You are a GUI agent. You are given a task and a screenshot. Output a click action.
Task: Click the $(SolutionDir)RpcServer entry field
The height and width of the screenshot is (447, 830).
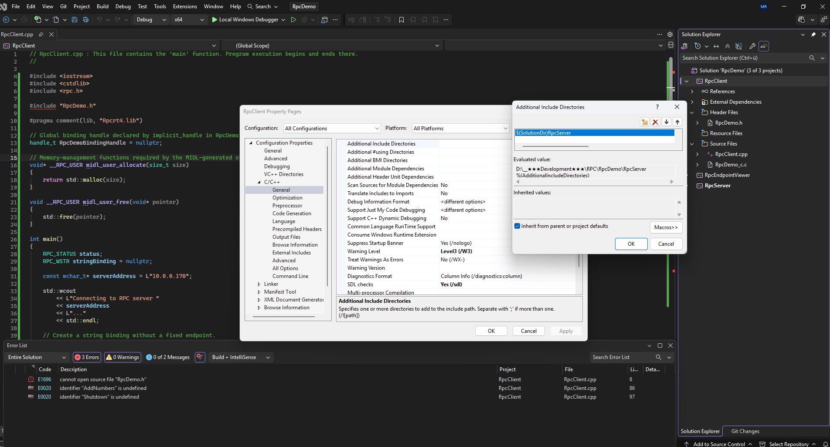[x=595, y=133]
